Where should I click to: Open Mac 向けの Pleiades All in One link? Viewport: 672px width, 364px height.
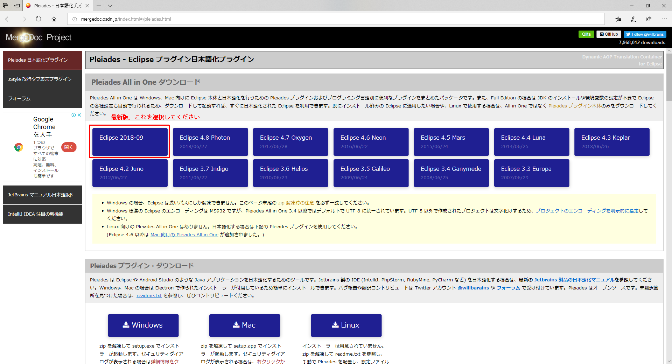[x=184, y=234]
